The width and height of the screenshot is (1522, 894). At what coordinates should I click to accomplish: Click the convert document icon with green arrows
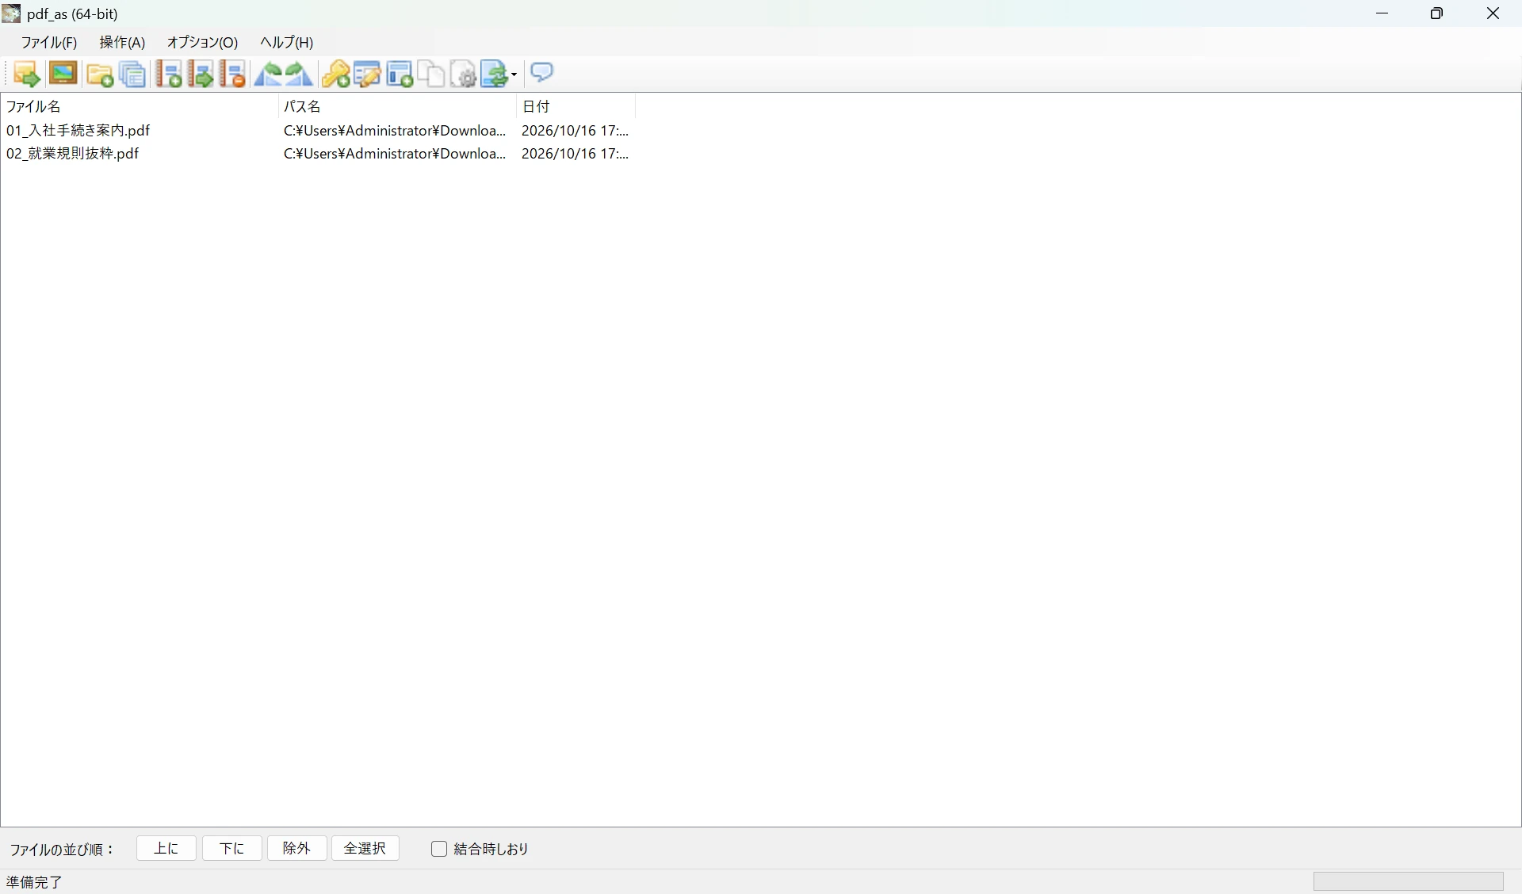(495, 74)
